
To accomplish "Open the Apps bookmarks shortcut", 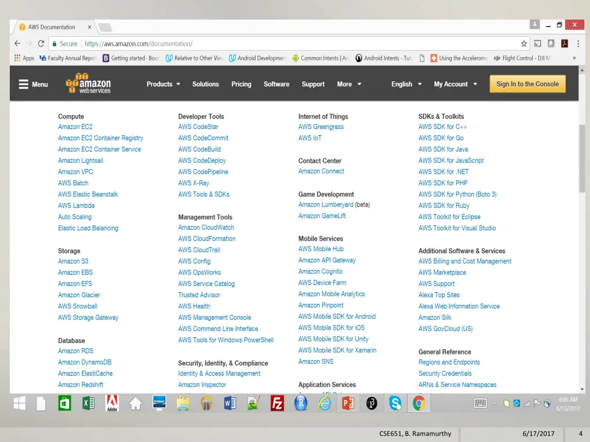I will 24,58.
